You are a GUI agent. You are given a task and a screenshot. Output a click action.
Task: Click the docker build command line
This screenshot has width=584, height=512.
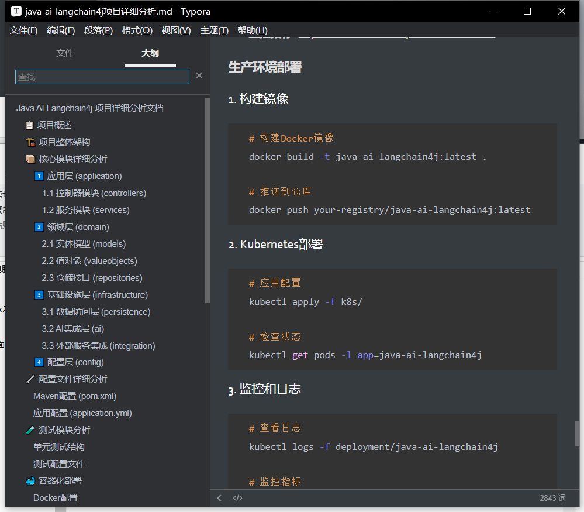click(x=368, y=157)
